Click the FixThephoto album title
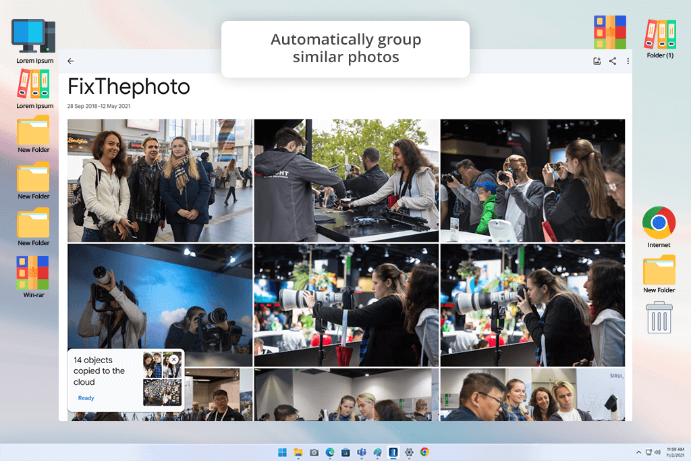This screenshot has width=691, height=461. pyautogui.click(x=129, y=87)
